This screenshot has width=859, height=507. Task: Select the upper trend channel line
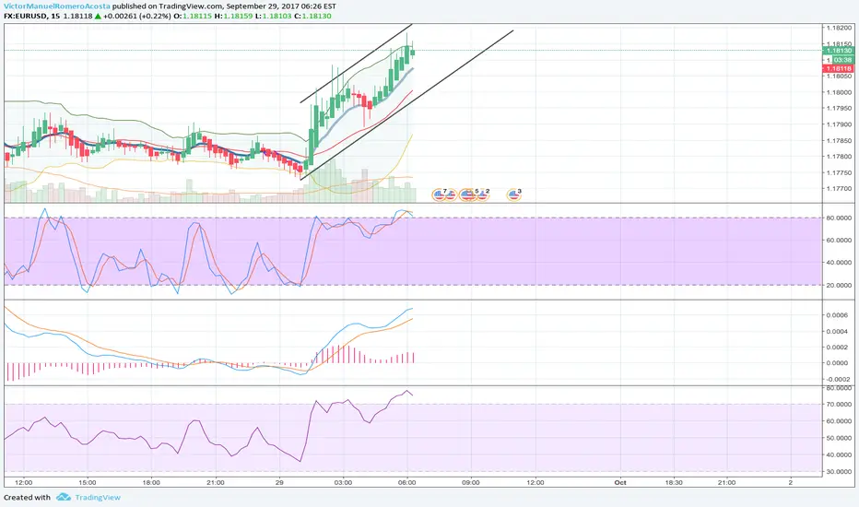pyautogui.click(x=356, y=64)
